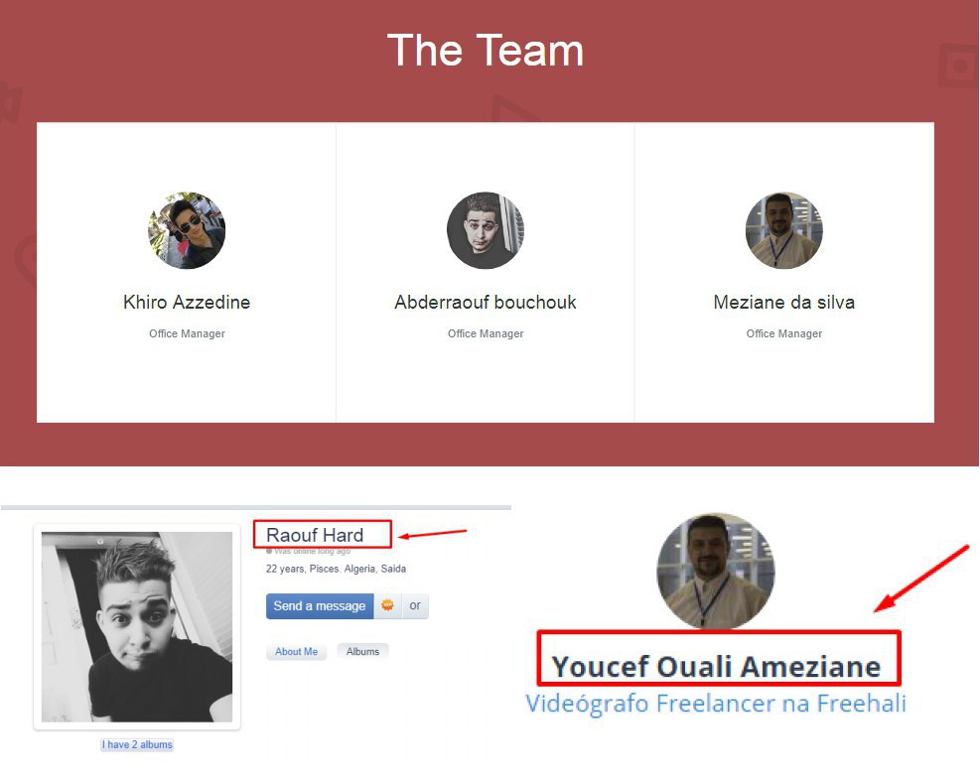The width and height of the screenshot is (980, 781).
Task: Open the About Me tab
Action: click(296, 652)
